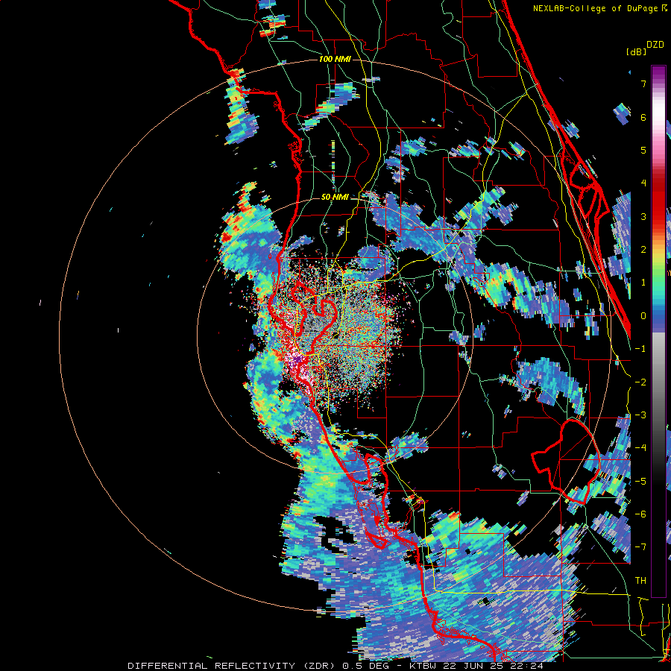This screenshot has height=671, width=671.
Task: Click the DZD legend title
Action: (655, 45)
